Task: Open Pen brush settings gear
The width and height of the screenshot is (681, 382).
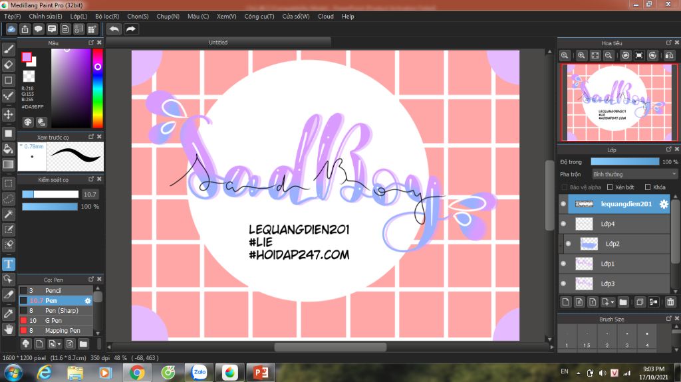Action: (x=88, y=300)
